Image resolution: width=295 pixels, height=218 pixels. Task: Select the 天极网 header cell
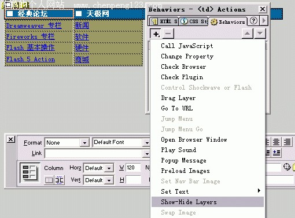click(109, 14)
